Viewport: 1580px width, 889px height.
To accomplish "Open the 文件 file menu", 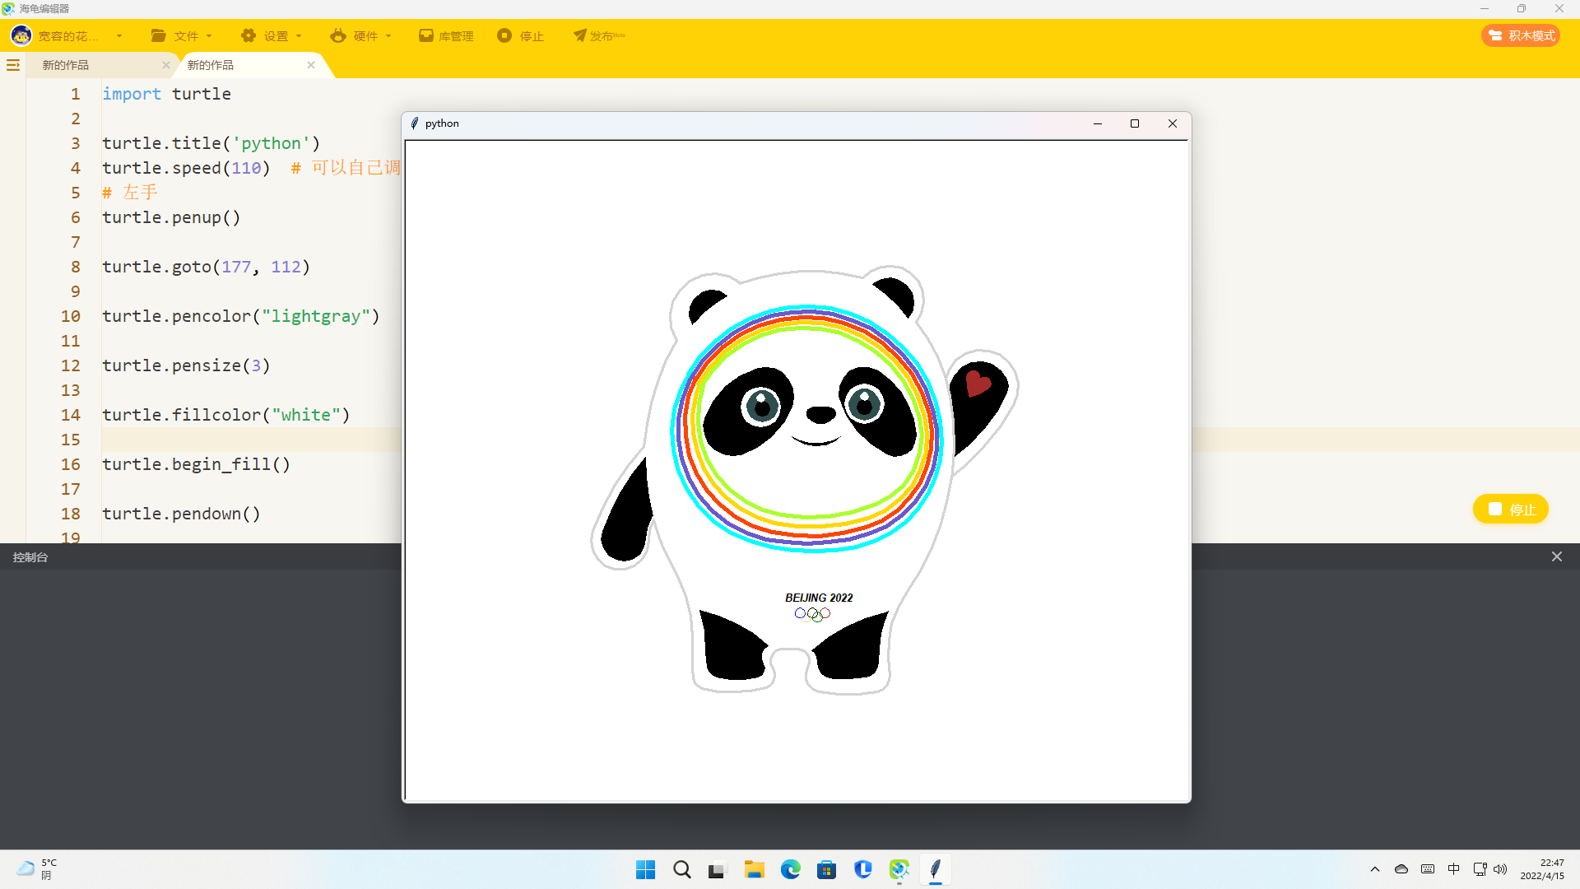I will pos(181,36).
